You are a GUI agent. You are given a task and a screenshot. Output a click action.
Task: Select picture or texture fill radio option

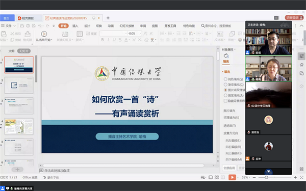pos(225,90)
